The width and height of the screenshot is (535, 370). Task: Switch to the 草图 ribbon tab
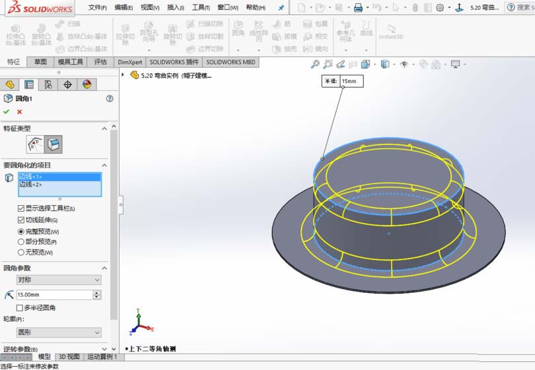coord(40,62)
